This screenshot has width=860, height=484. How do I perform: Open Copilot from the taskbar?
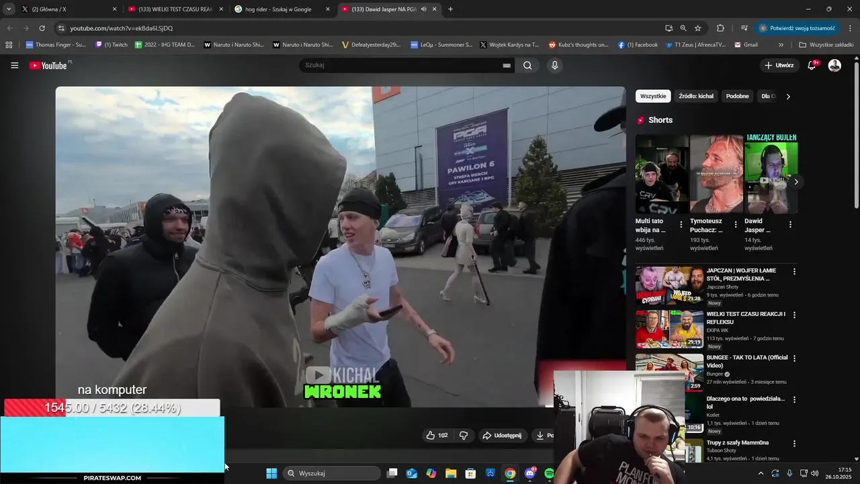[x=431, y=473]
